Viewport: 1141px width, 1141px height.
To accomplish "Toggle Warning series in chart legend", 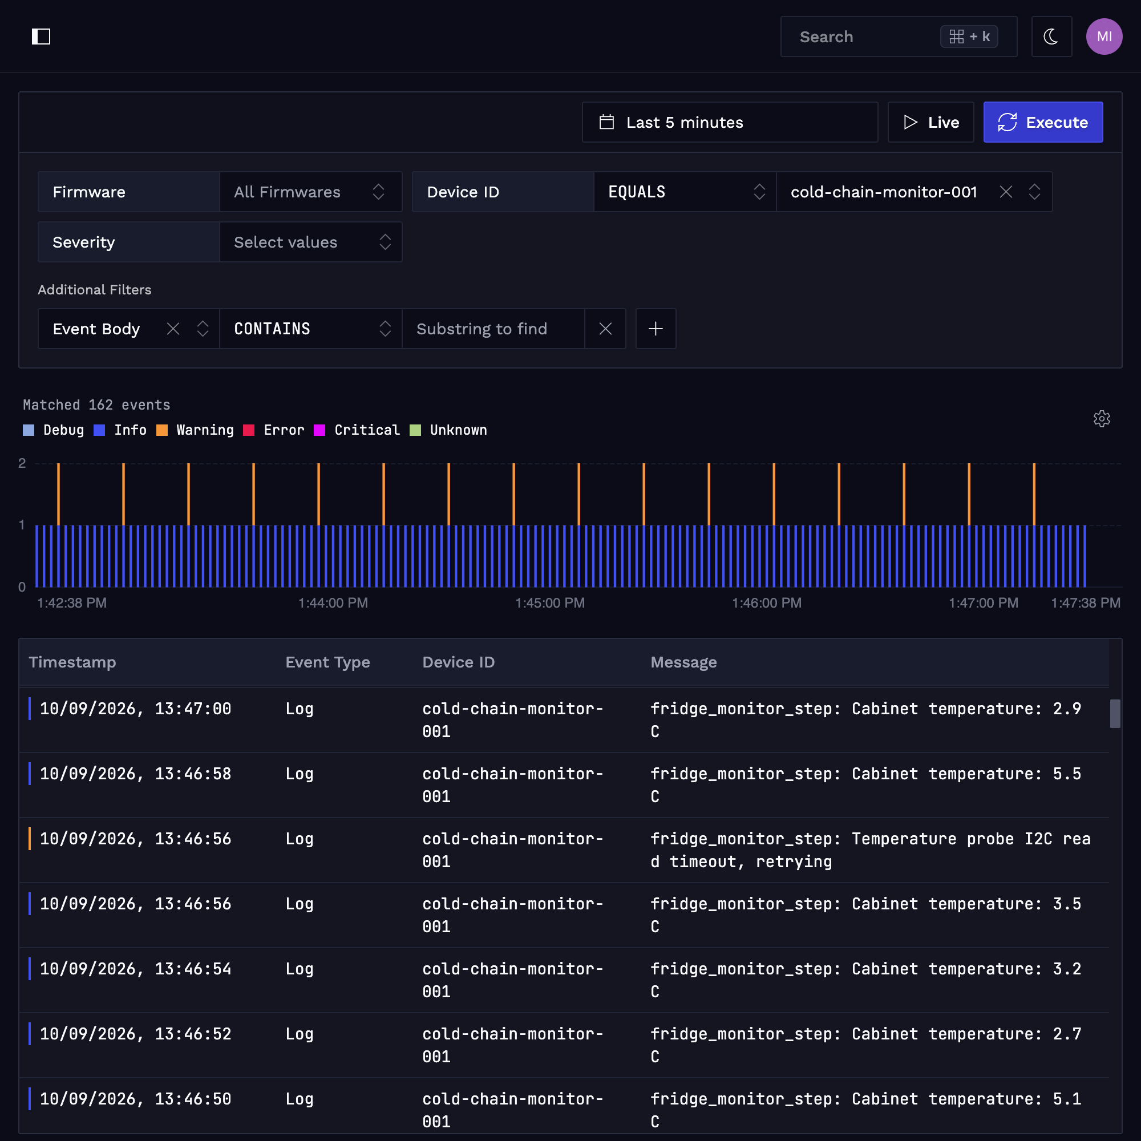I will [195, 430].
